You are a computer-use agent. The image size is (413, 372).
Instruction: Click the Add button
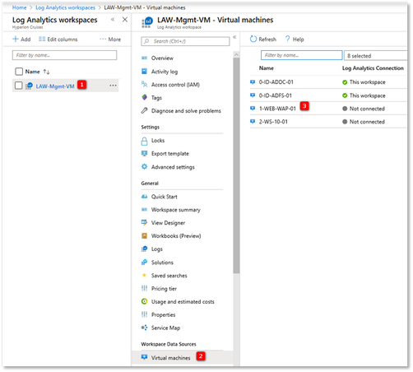coord(21,40)
